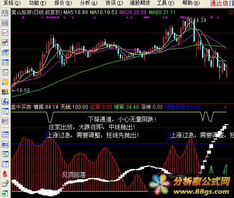
Task: Open the two-people community icon
Action: [5, 92]
